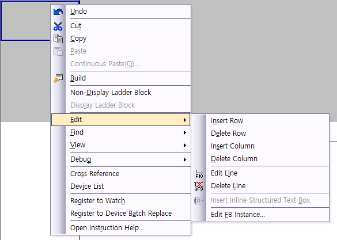Click the Copy pages icon
The height and width of the screenshot is (240, 337).
point(58,39)
